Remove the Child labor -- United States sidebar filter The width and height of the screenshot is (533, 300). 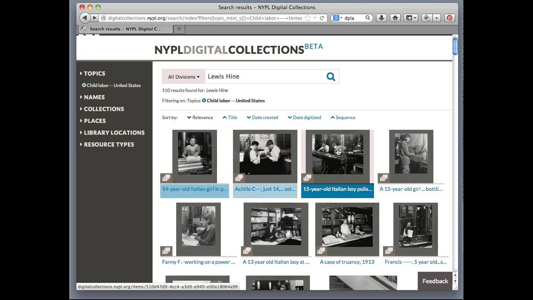84,85
